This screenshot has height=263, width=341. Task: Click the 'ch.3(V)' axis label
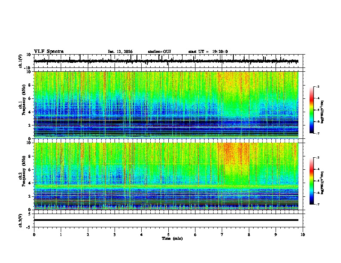pyautogui.click(x=21, y=220)
